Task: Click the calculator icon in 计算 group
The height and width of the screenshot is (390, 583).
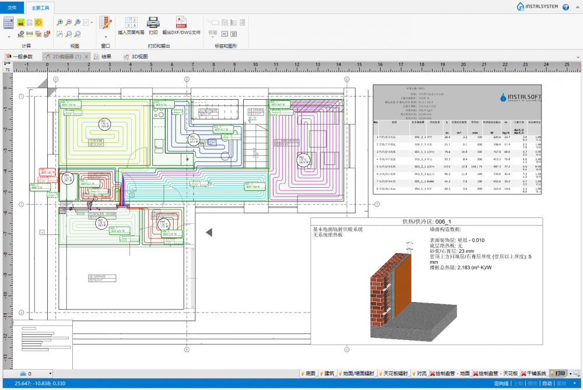Action: (x=8, y=23)
